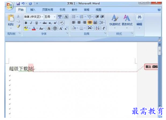Switch to 邮件 ribbon tab
The image size is (166, 120).
[x=74, y=10]
